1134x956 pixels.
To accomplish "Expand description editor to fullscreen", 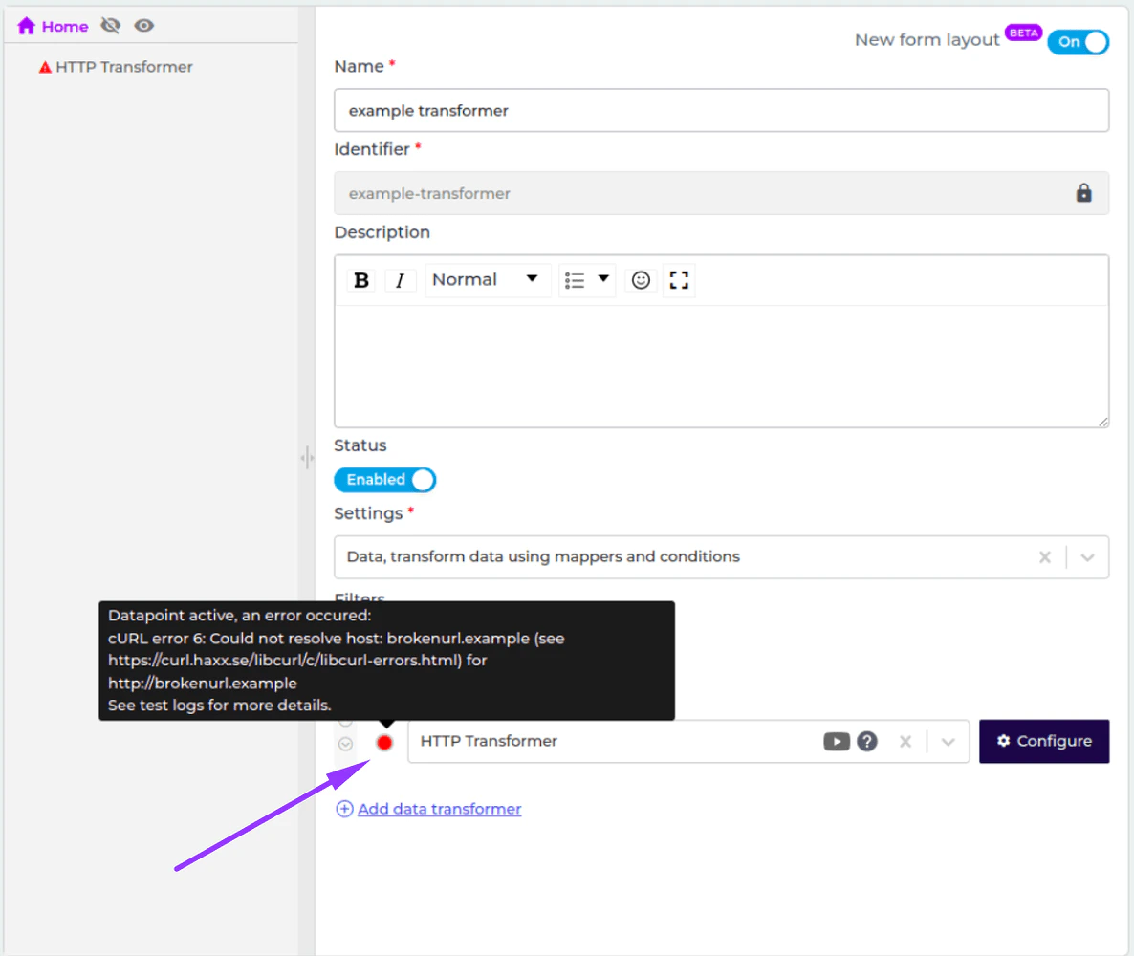I will [678, 280].
